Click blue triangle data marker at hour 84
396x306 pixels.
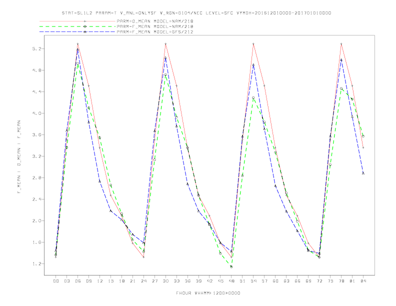[363, 173]
